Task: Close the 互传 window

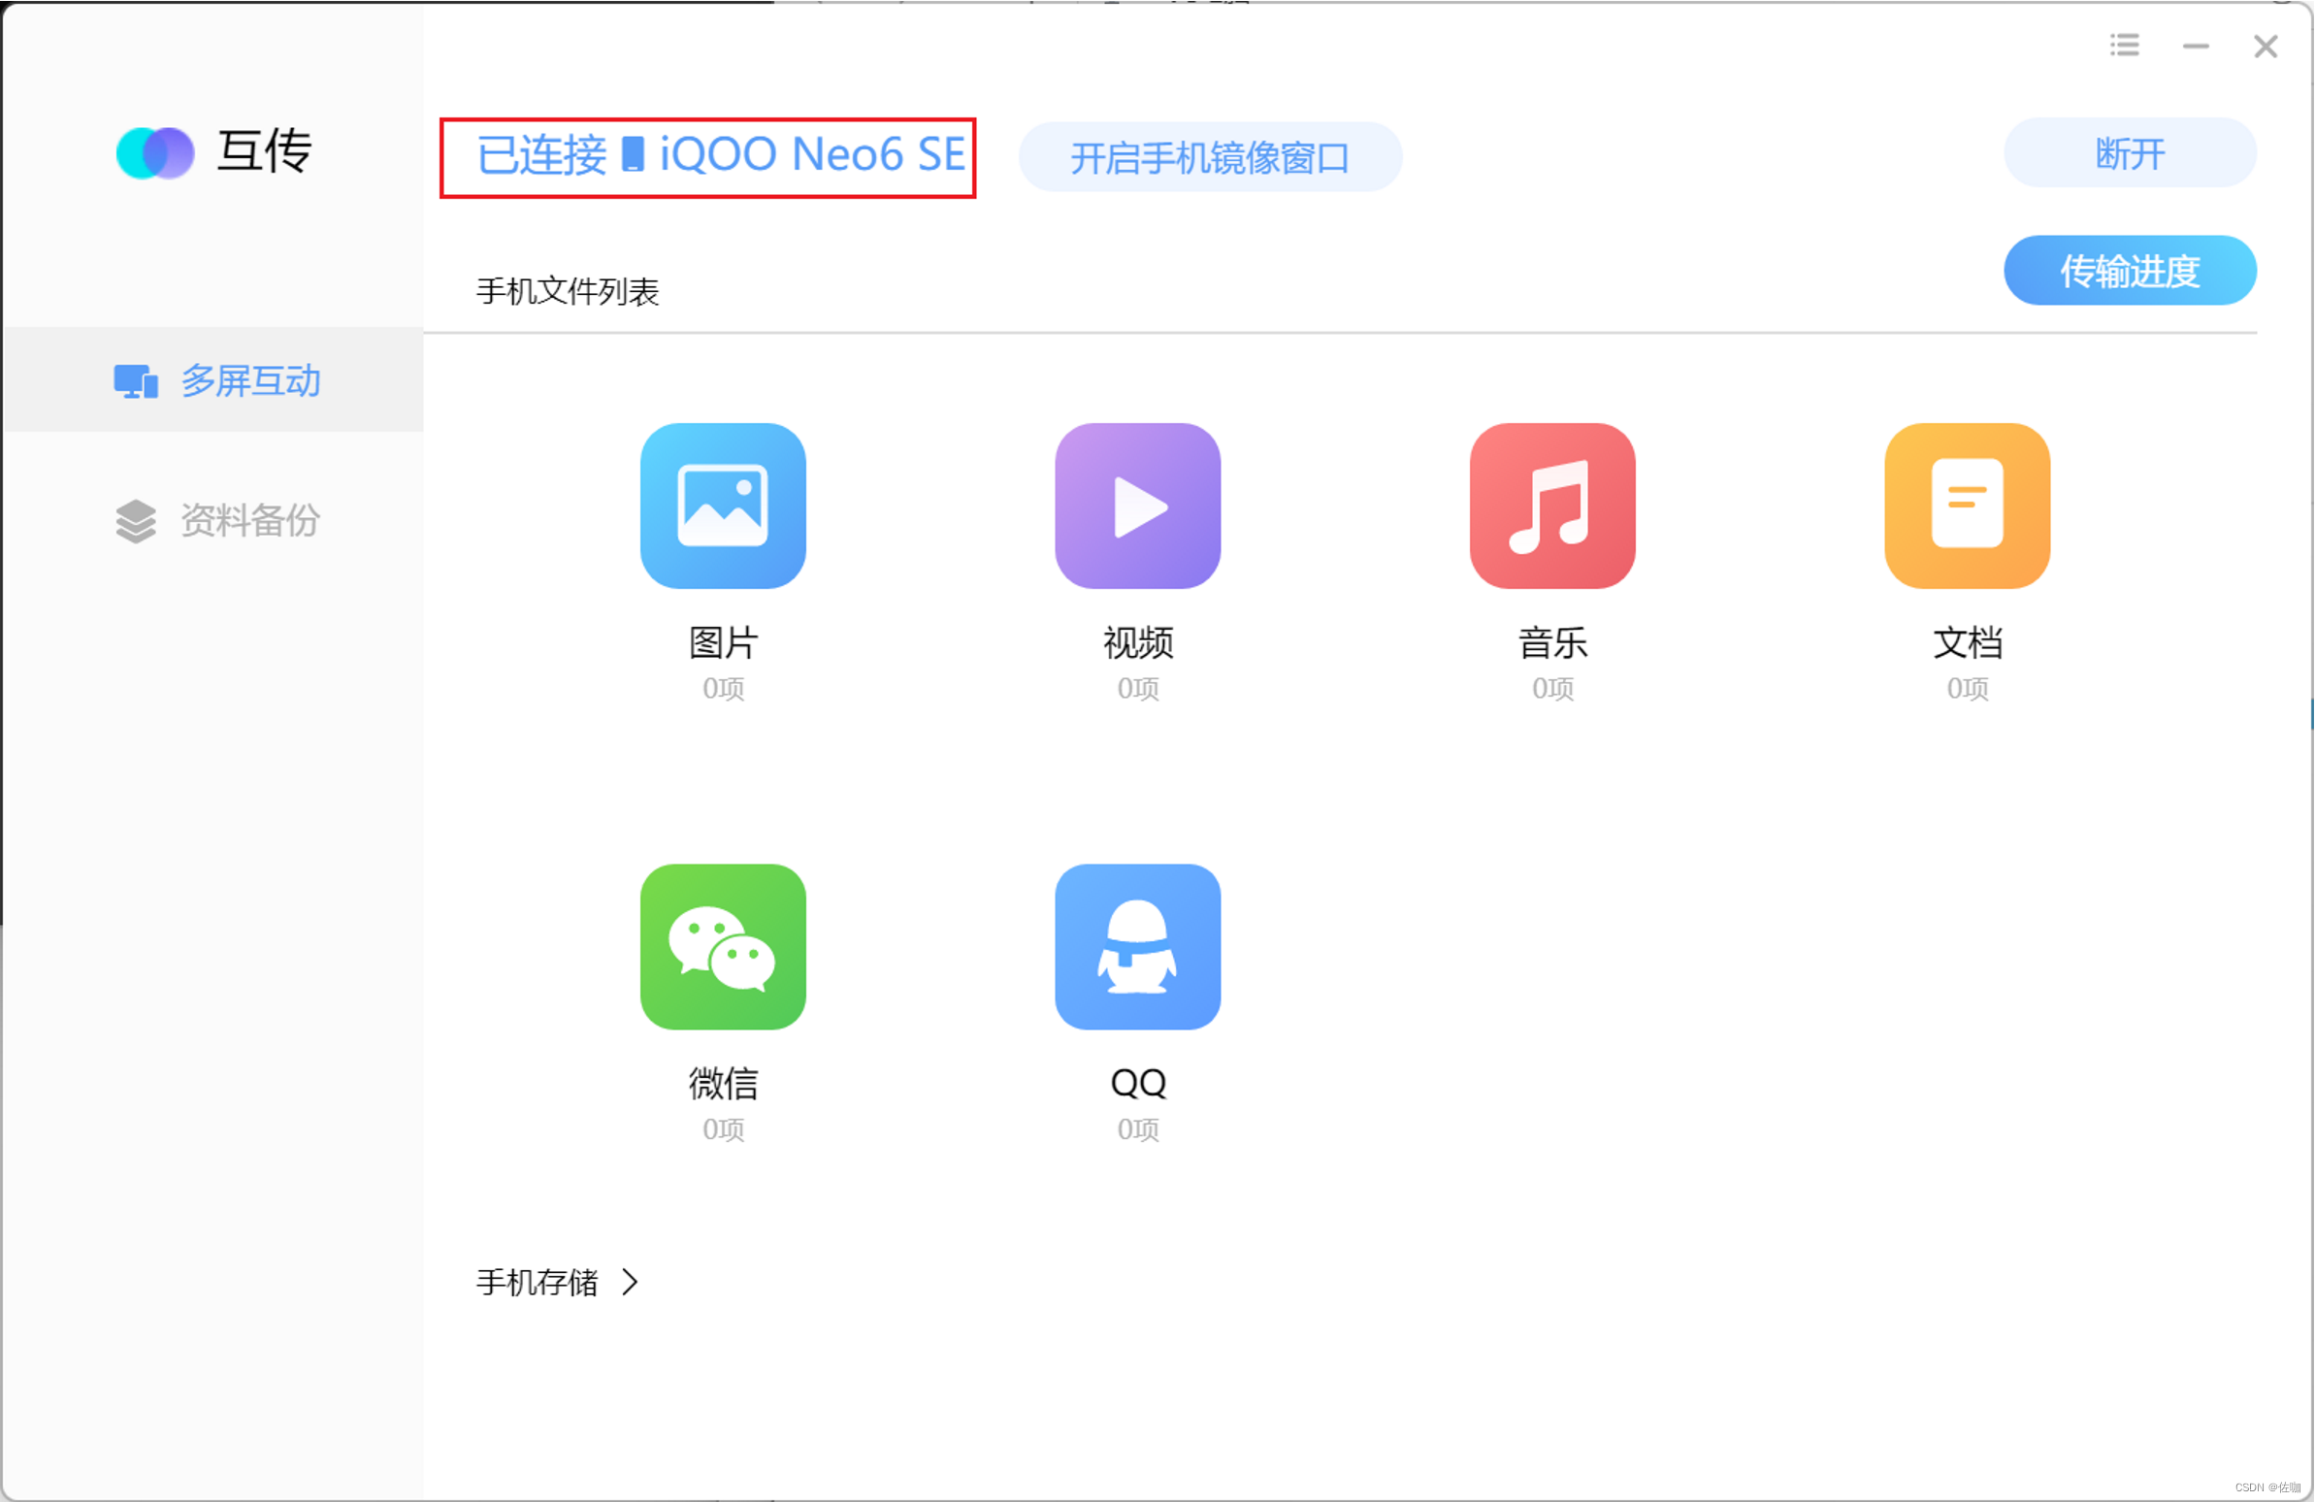Action: (2266, 46)
